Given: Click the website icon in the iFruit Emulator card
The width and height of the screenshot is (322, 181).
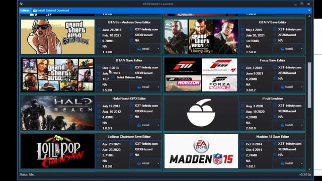Looking at the screenshot, I should pos(275,106).
